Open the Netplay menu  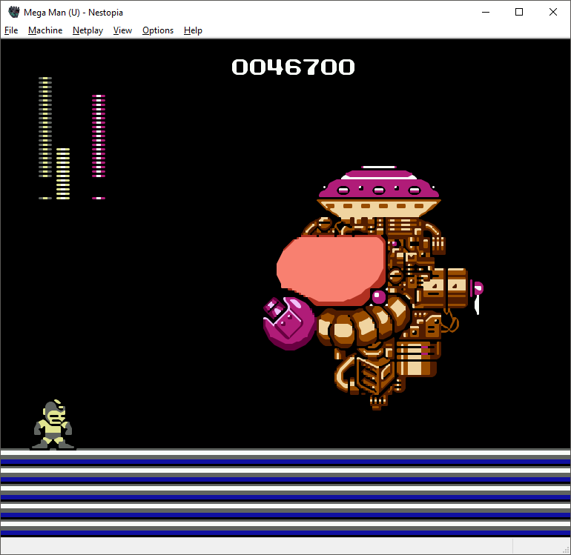(88, 30)
